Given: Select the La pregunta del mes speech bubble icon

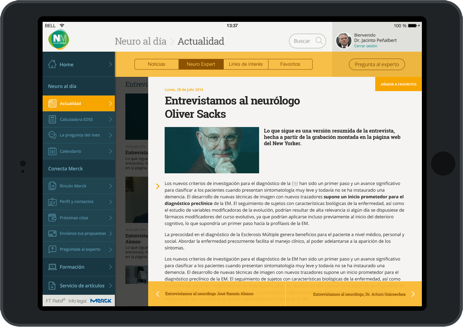Looking at the screenshot, I should pyautogui.click(x=53, y=135).
